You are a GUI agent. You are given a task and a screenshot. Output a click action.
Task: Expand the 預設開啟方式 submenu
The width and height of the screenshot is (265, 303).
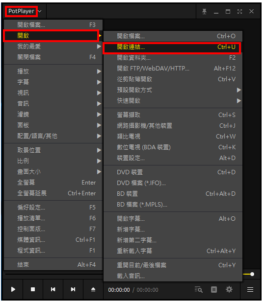click(173, 90)
